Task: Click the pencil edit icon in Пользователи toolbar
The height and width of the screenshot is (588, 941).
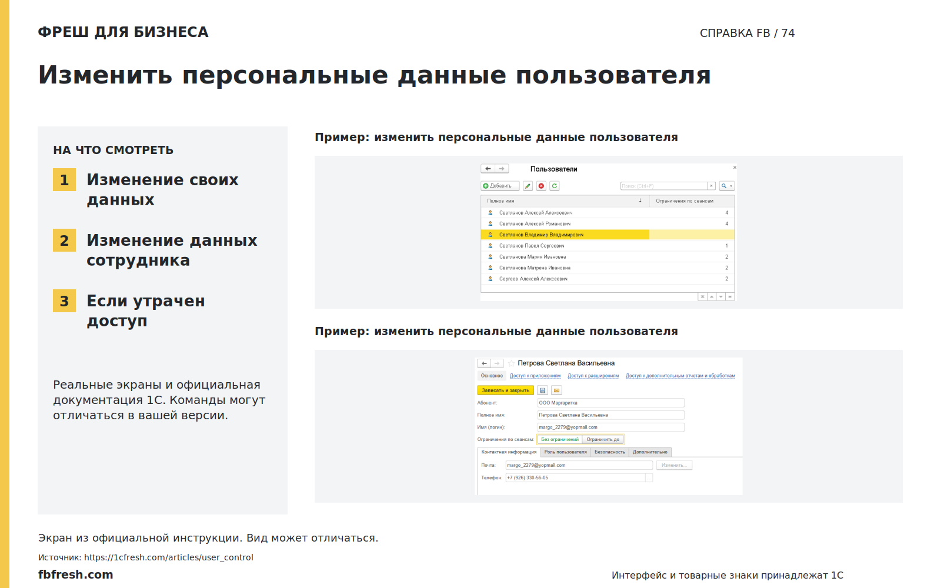Action: (528, 186)
